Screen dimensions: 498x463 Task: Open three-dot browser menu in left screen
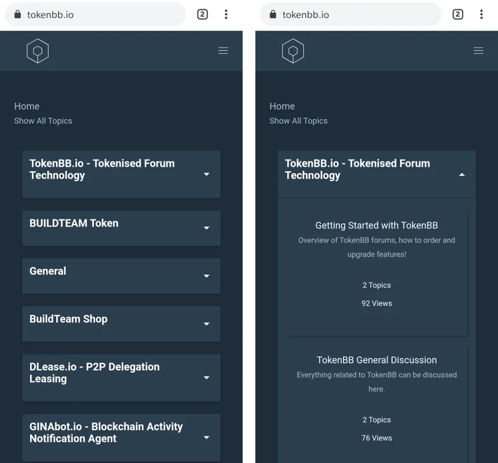[x=226, y=14]
